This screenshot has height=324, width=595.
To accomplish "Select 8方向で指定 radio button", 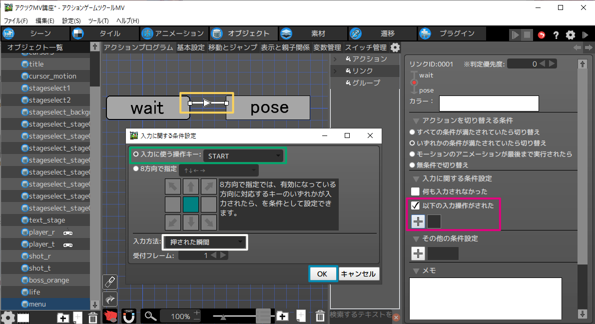I will [x=136, y=169].
